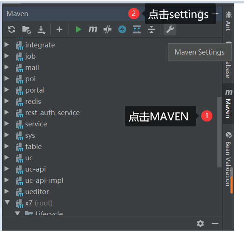Open the Ant side tool tab

(x=228, y=21)
